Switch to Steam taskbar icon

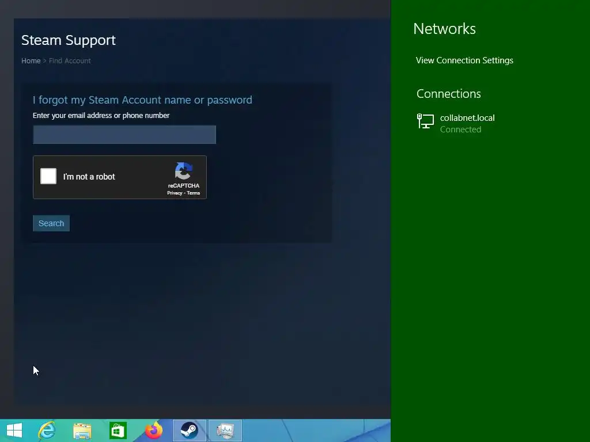click(x=189, y=430)
